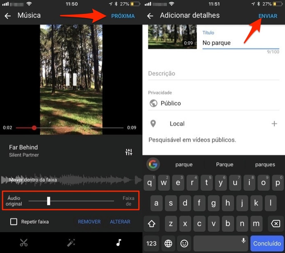Image resolution: width=285 pixels, height=253 pixels.
Task: Click 'Pesquisável em vídeos públicos.' text
Action: [192, 140]
